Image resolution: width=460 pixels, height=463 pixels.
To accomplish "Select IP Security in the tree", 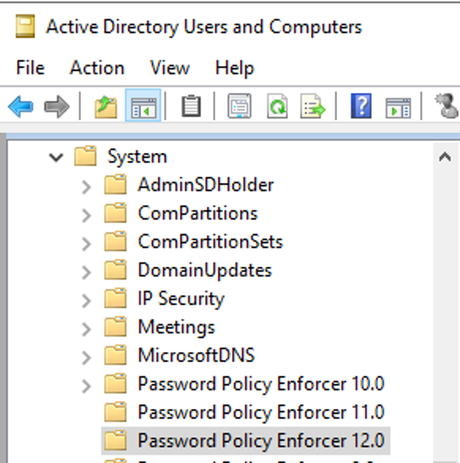I will (x=182, y=299).
